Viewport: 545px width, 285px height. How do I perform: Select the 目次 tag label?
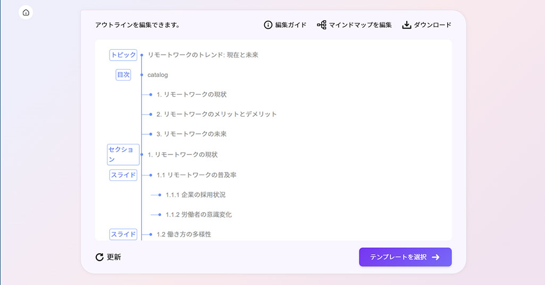click(123, 75)
